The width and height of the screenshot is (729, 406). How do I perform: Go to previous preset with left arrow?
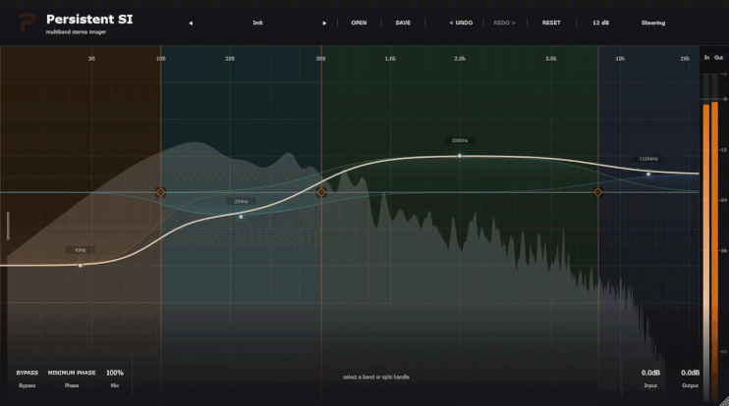pyautogui.click(x=191, y=24)
